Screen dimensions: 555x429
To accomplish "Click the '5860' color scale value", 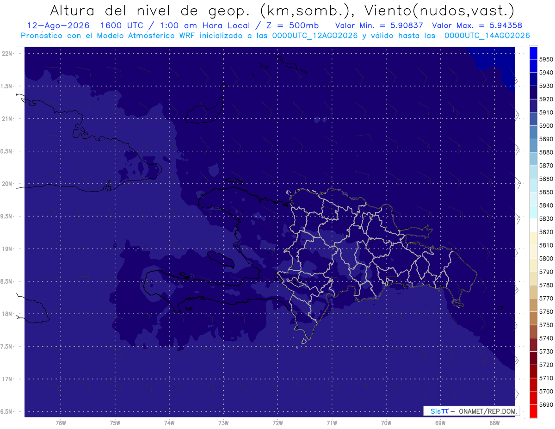I will 546,179.
